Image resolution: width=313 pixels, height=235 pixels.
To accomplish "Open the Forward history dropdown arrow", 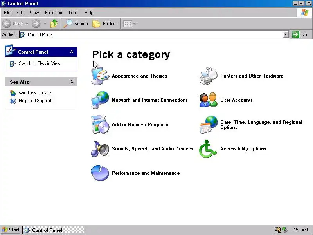I will pos(45,24).
